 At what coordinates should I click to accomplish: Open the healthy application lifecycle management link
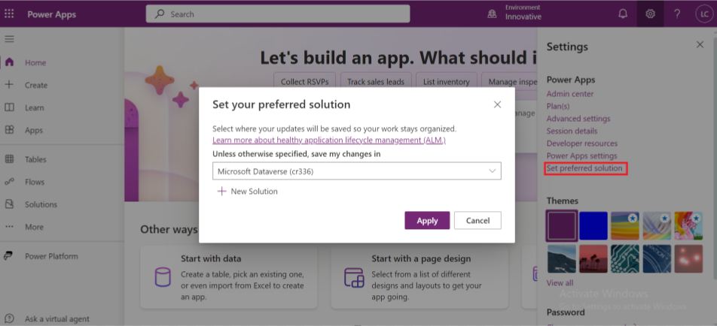point(329,140)
